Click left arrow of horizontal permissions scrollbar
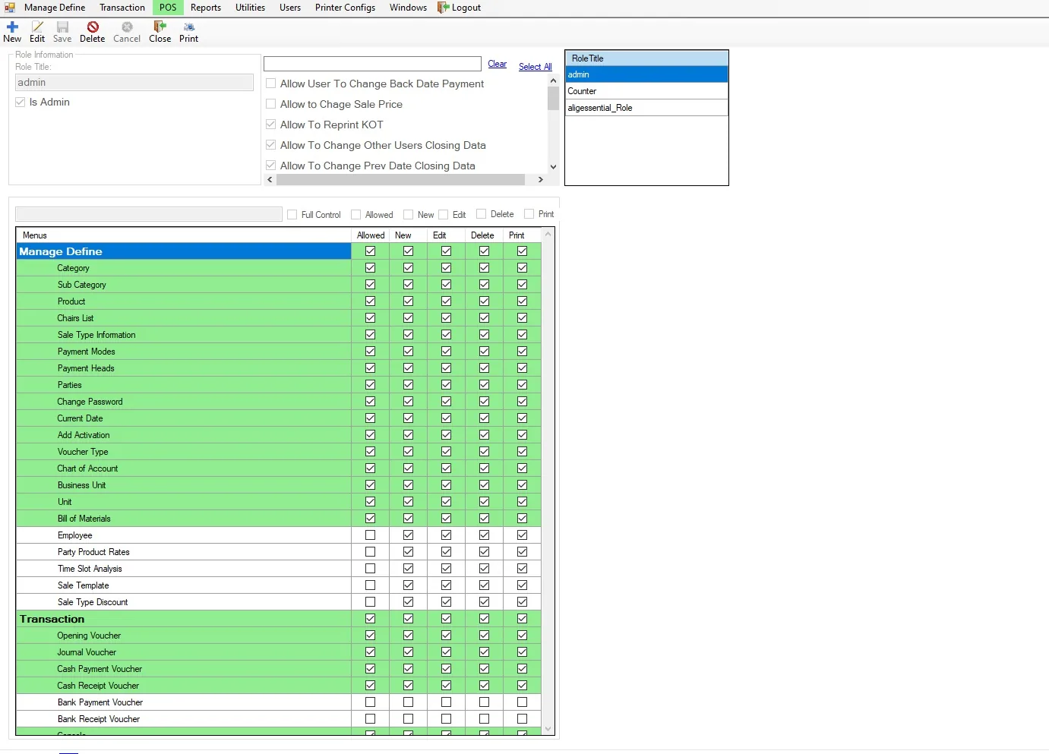This screenshot has width=1049, height=754. [x=270, y=180]
